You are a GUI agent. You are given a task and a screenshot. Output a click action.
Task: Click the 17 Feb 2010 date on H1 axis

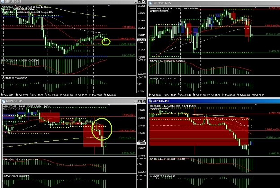(7, 95)
